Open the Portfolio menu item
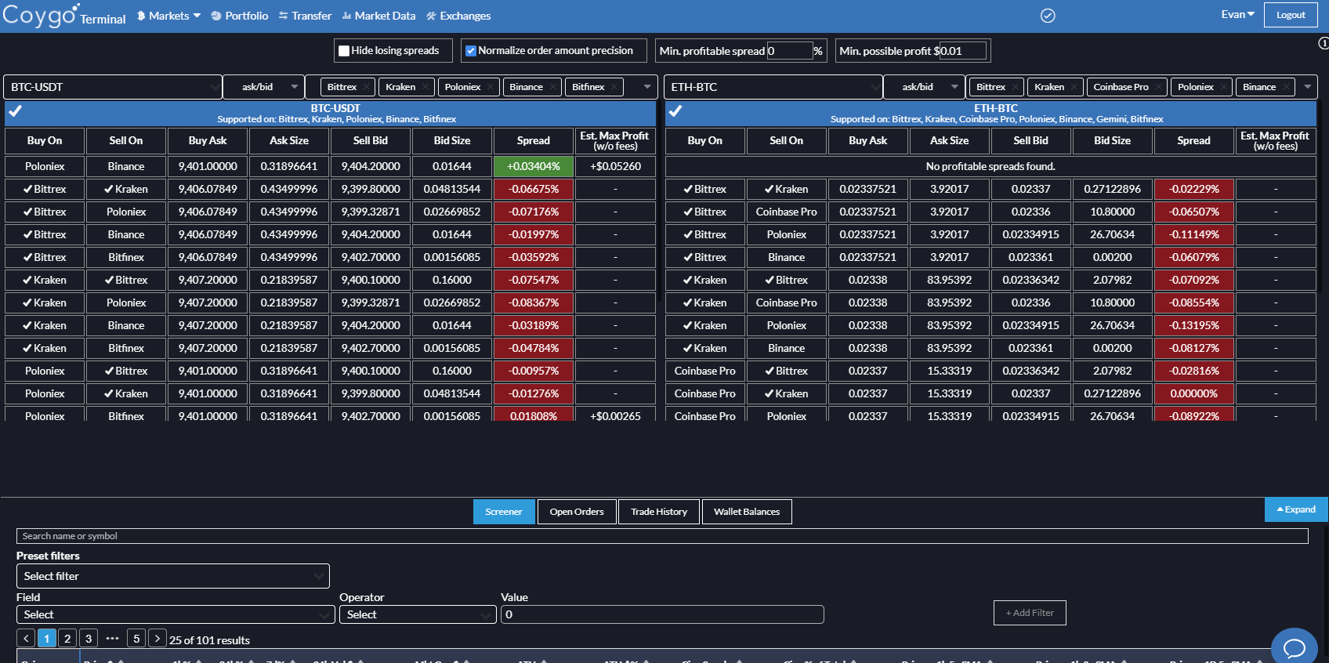This screenshot has width=1329, height=663. point(240,16)
